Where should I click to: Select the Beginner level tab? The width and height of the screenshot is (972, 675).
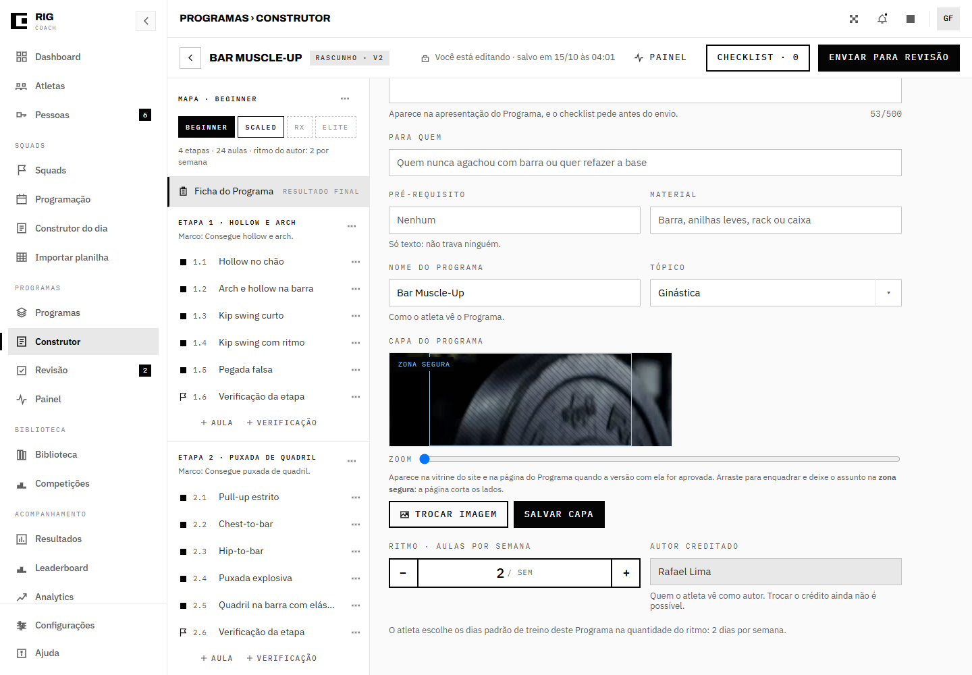(207, 127)
